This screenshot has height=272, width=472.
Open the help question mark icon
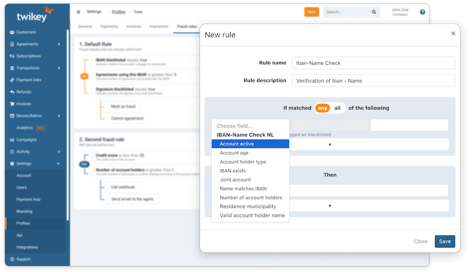coord(422,12)
